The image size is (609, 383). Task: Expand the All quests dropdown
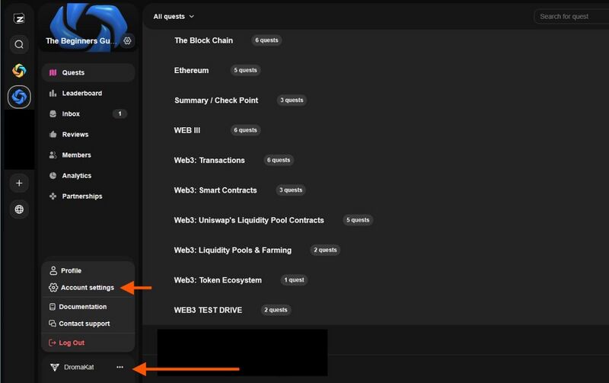coord(174,16)
